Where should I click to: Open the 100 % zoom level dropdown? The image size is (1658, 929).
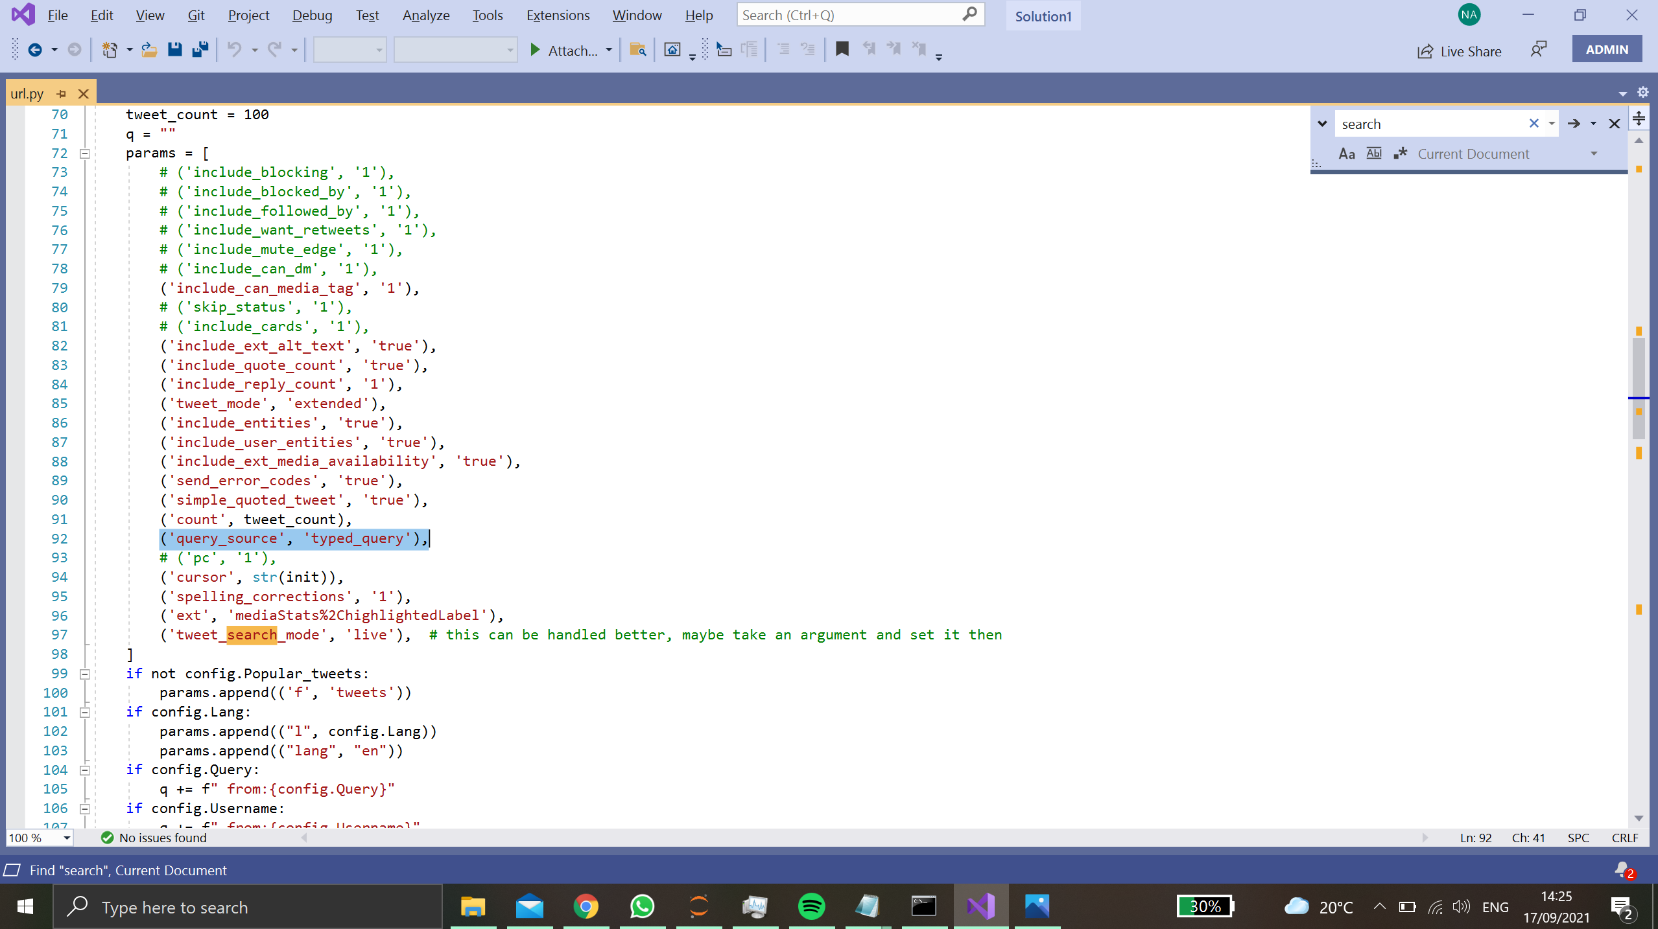66,838
